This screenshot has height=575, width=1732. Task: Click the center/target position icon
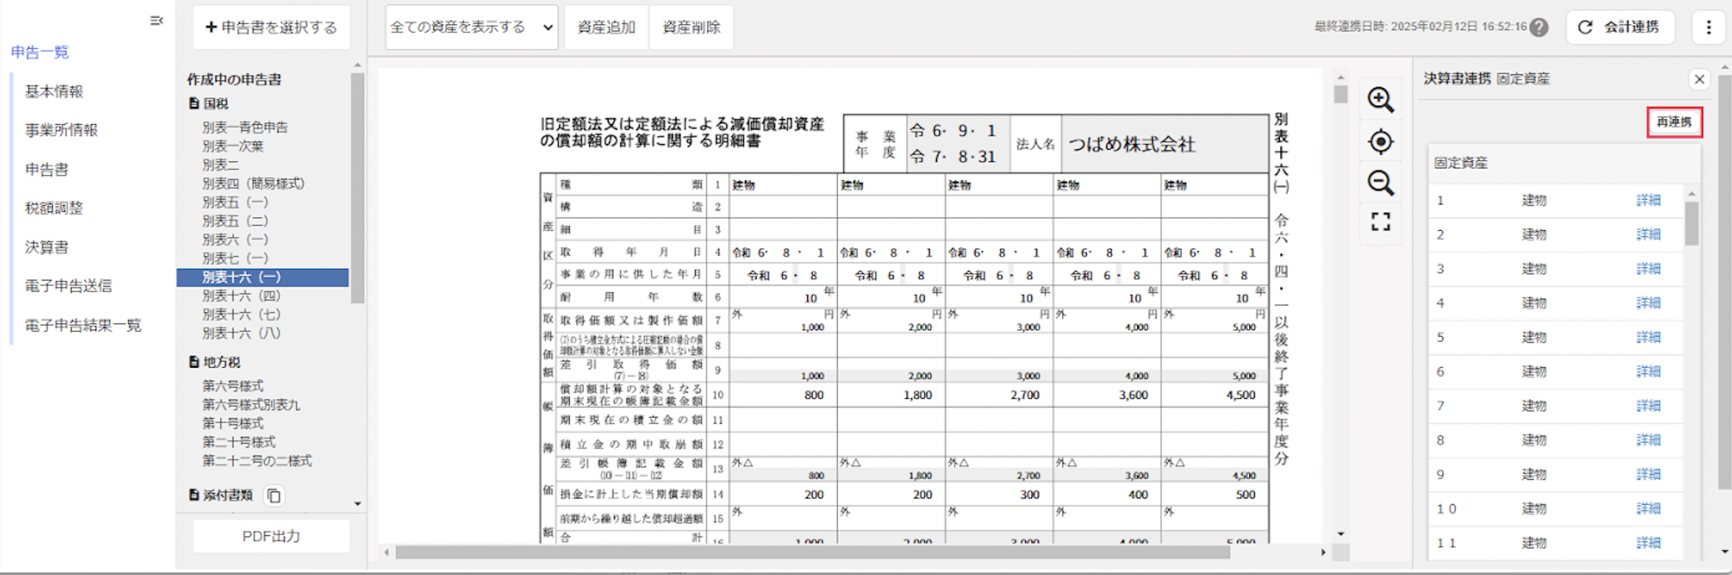pos(1380,142)
